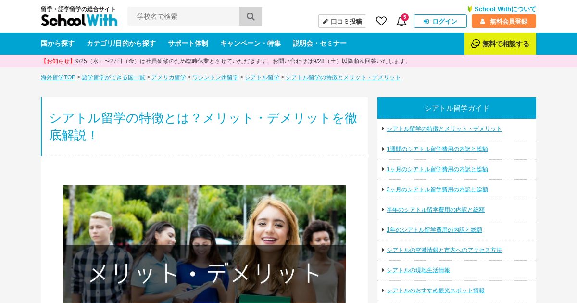Viewport: 577px width, 303px height.
Task: Click the 無料会員登録 button
Action: click(x=504, y=21)
